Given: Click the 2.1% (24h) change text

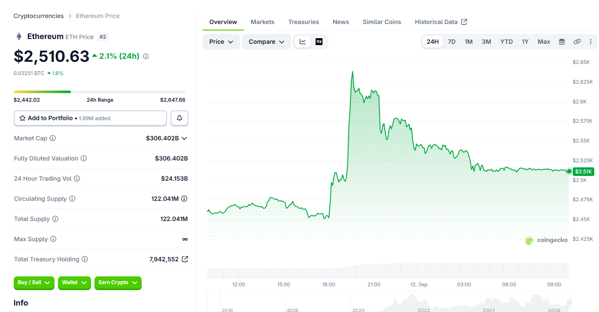Looking at the screenshot, I should tap(119, 56).
